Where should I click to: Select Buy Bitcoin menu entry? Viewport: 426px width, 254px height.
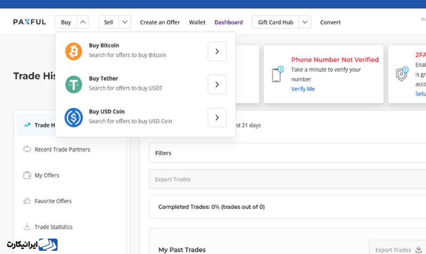(145, 51)
